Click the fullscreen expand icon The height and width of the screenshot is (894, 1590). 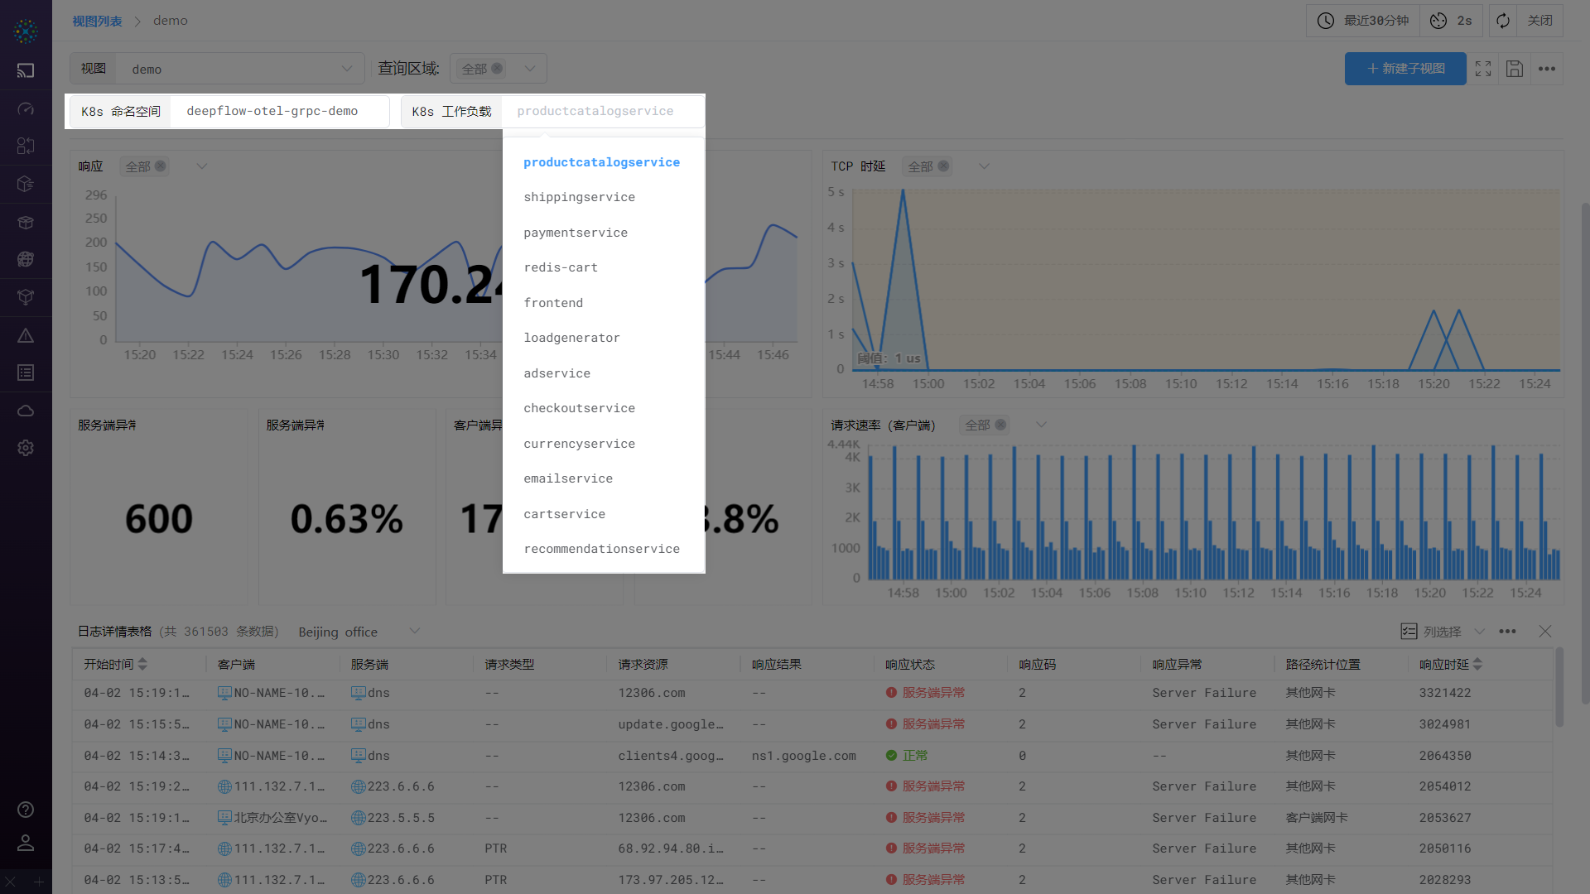point(1482,69)
